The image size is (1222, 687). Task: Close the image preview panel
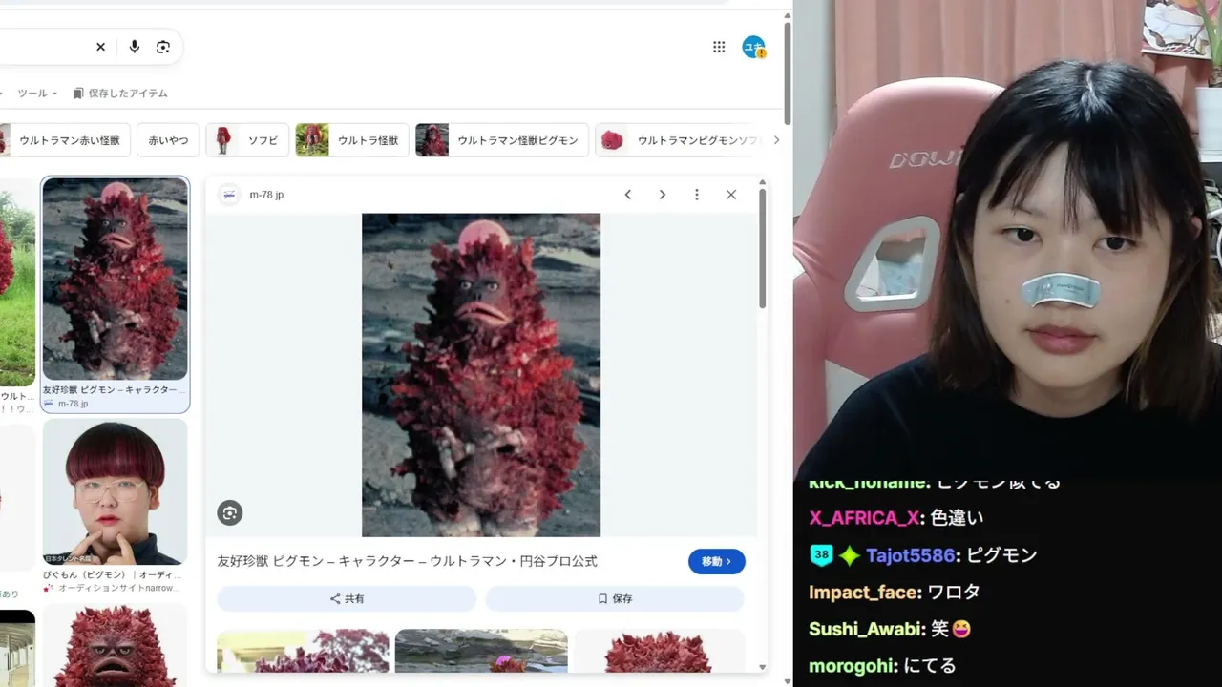[731, 195]
